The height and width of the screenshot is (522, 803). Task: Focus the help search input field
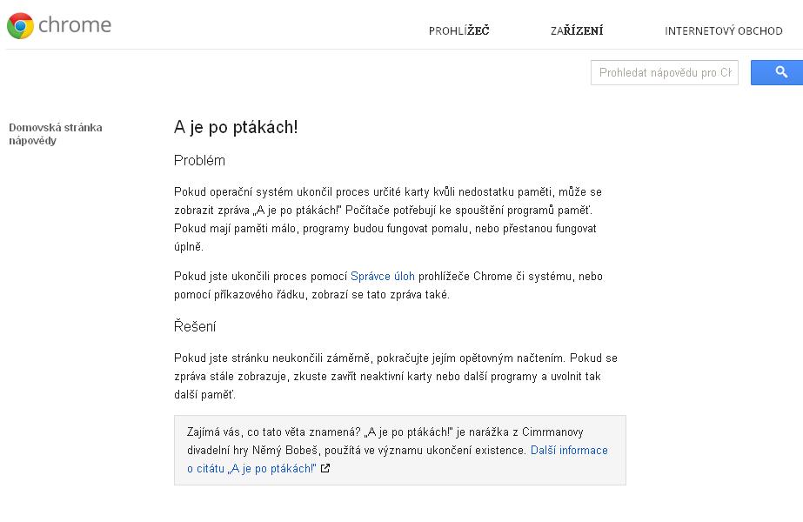pyautogui.click(x=665, y=73)
